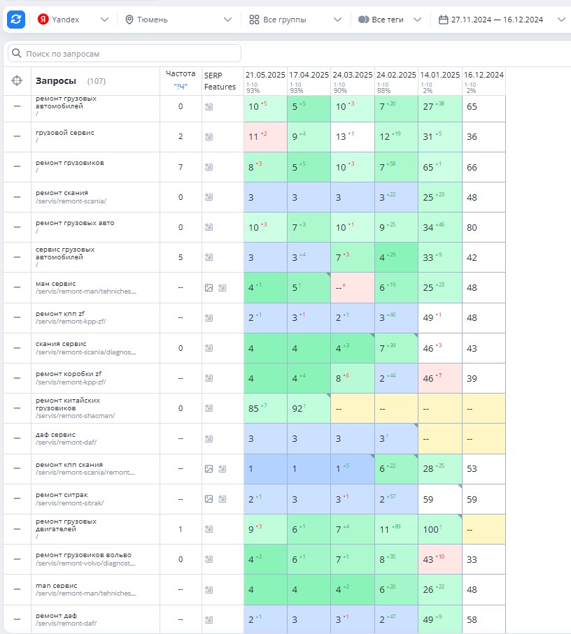Focus the Поиск по запросам search field
The image size is (571, 634).
125,53
